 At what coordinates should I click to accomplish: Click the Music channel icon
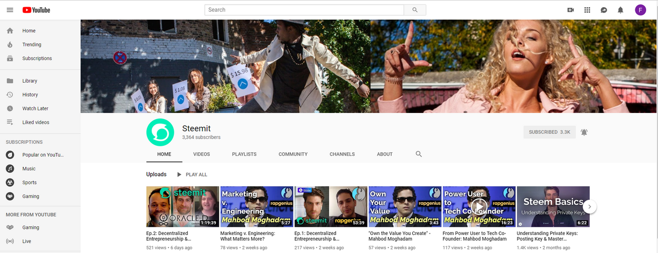click(10, 168)
